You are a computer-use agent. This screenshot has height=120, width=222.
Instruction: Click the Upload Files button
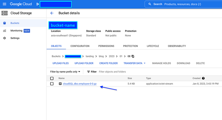60,63
